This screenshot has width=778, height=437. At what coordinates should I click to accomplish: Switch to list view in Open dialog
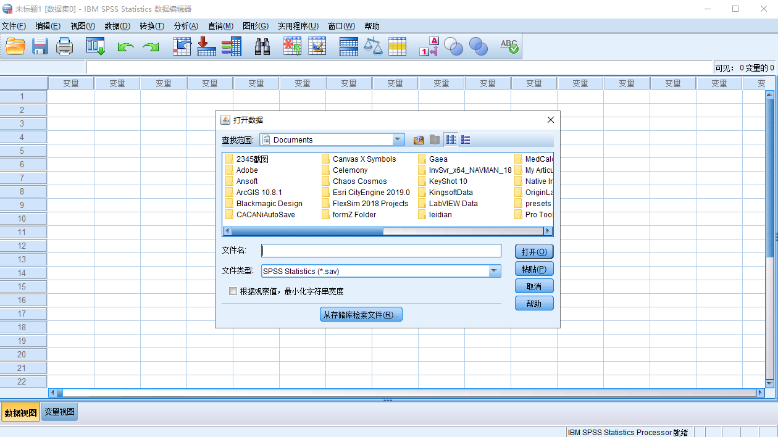click(x=451, y=140)
